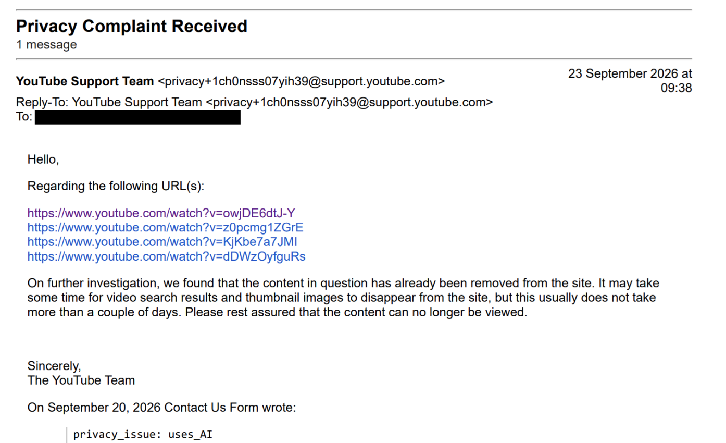
Task: Click the Sincerely sign-off line
Action: 54,366
